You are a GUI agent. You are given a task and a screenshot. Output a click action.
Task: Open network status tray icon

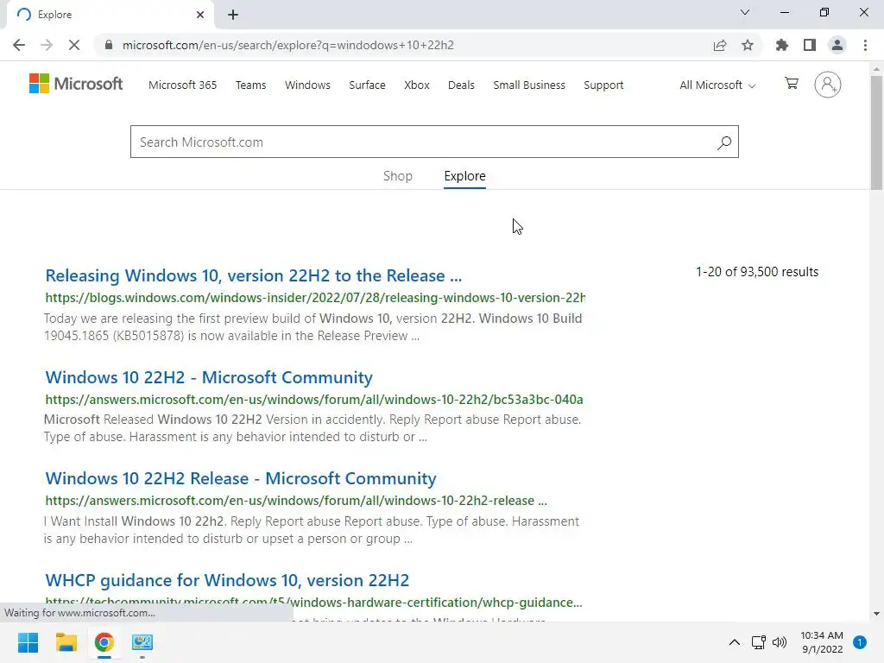[x=758, y=642]
